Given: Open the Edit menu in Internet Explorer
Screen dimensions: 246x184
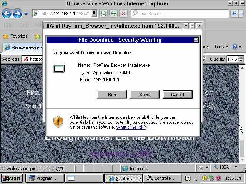Looking at the screenshot, I should coord(24,25).
